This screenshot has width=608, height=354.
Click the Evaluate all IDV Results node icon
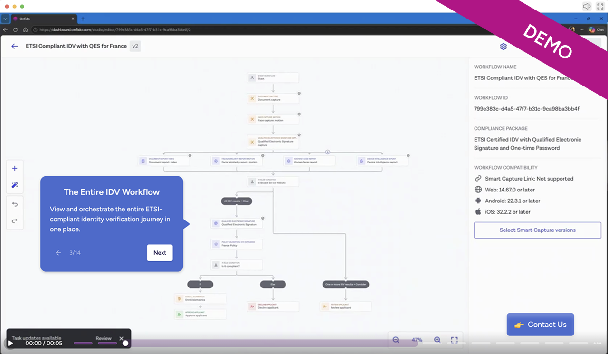click(252, 182)
